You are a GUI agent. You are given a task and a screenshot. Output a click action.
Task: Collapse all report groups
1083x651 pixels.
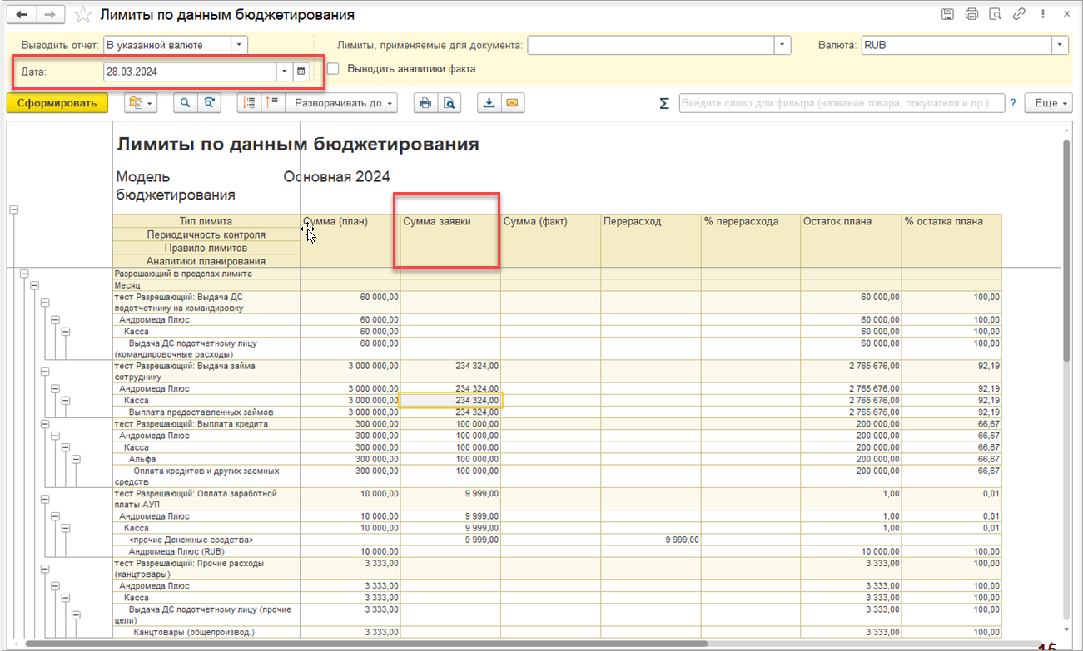[273, 103]
